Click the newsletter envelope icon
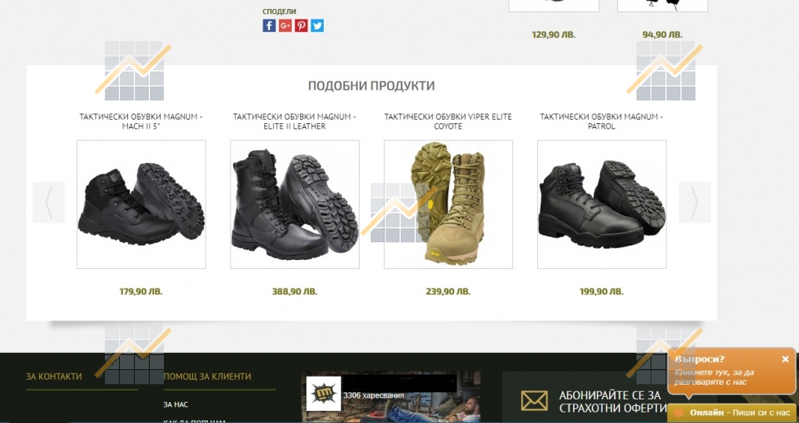799x423 pixels. (535, 400)
